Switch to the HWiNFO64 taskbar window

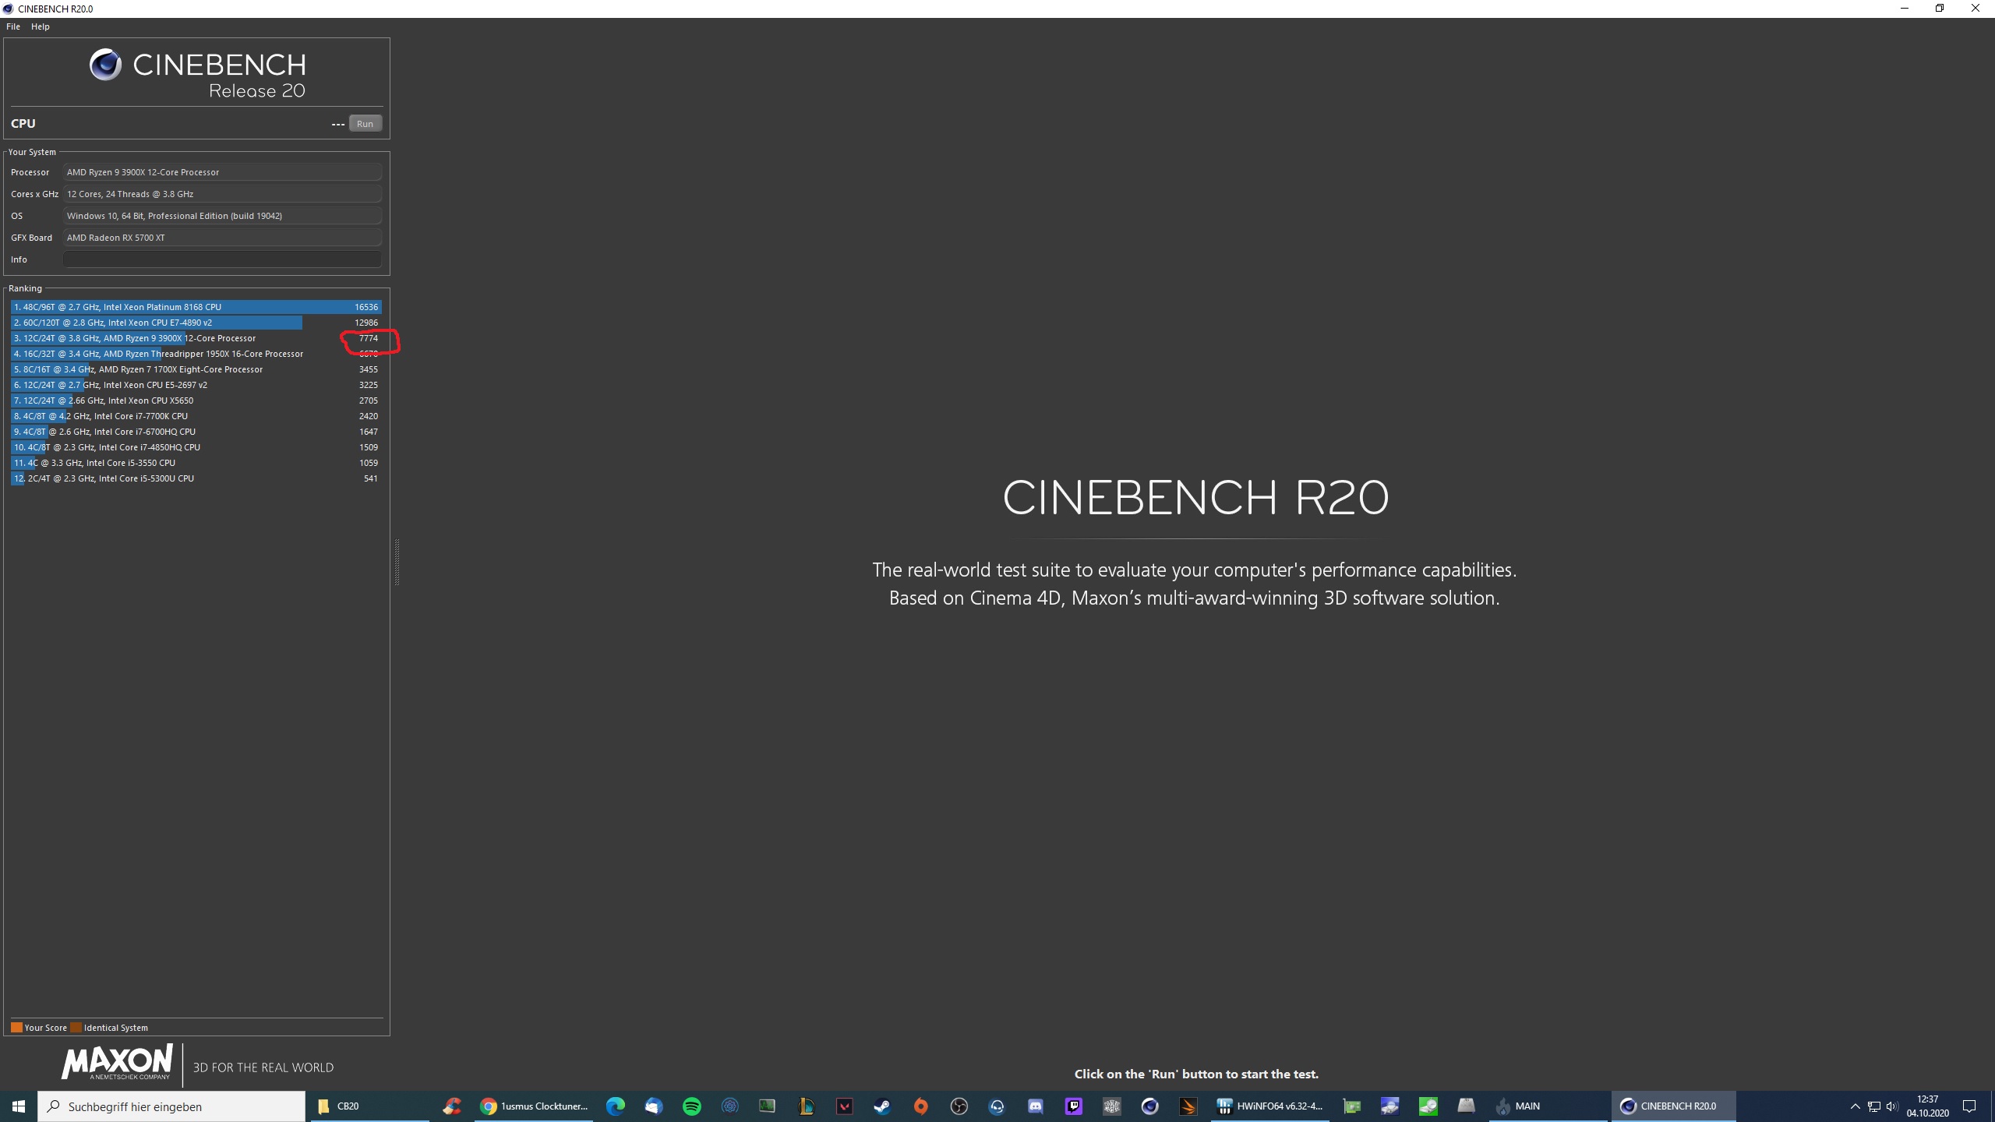[x=1270, y=1106]
